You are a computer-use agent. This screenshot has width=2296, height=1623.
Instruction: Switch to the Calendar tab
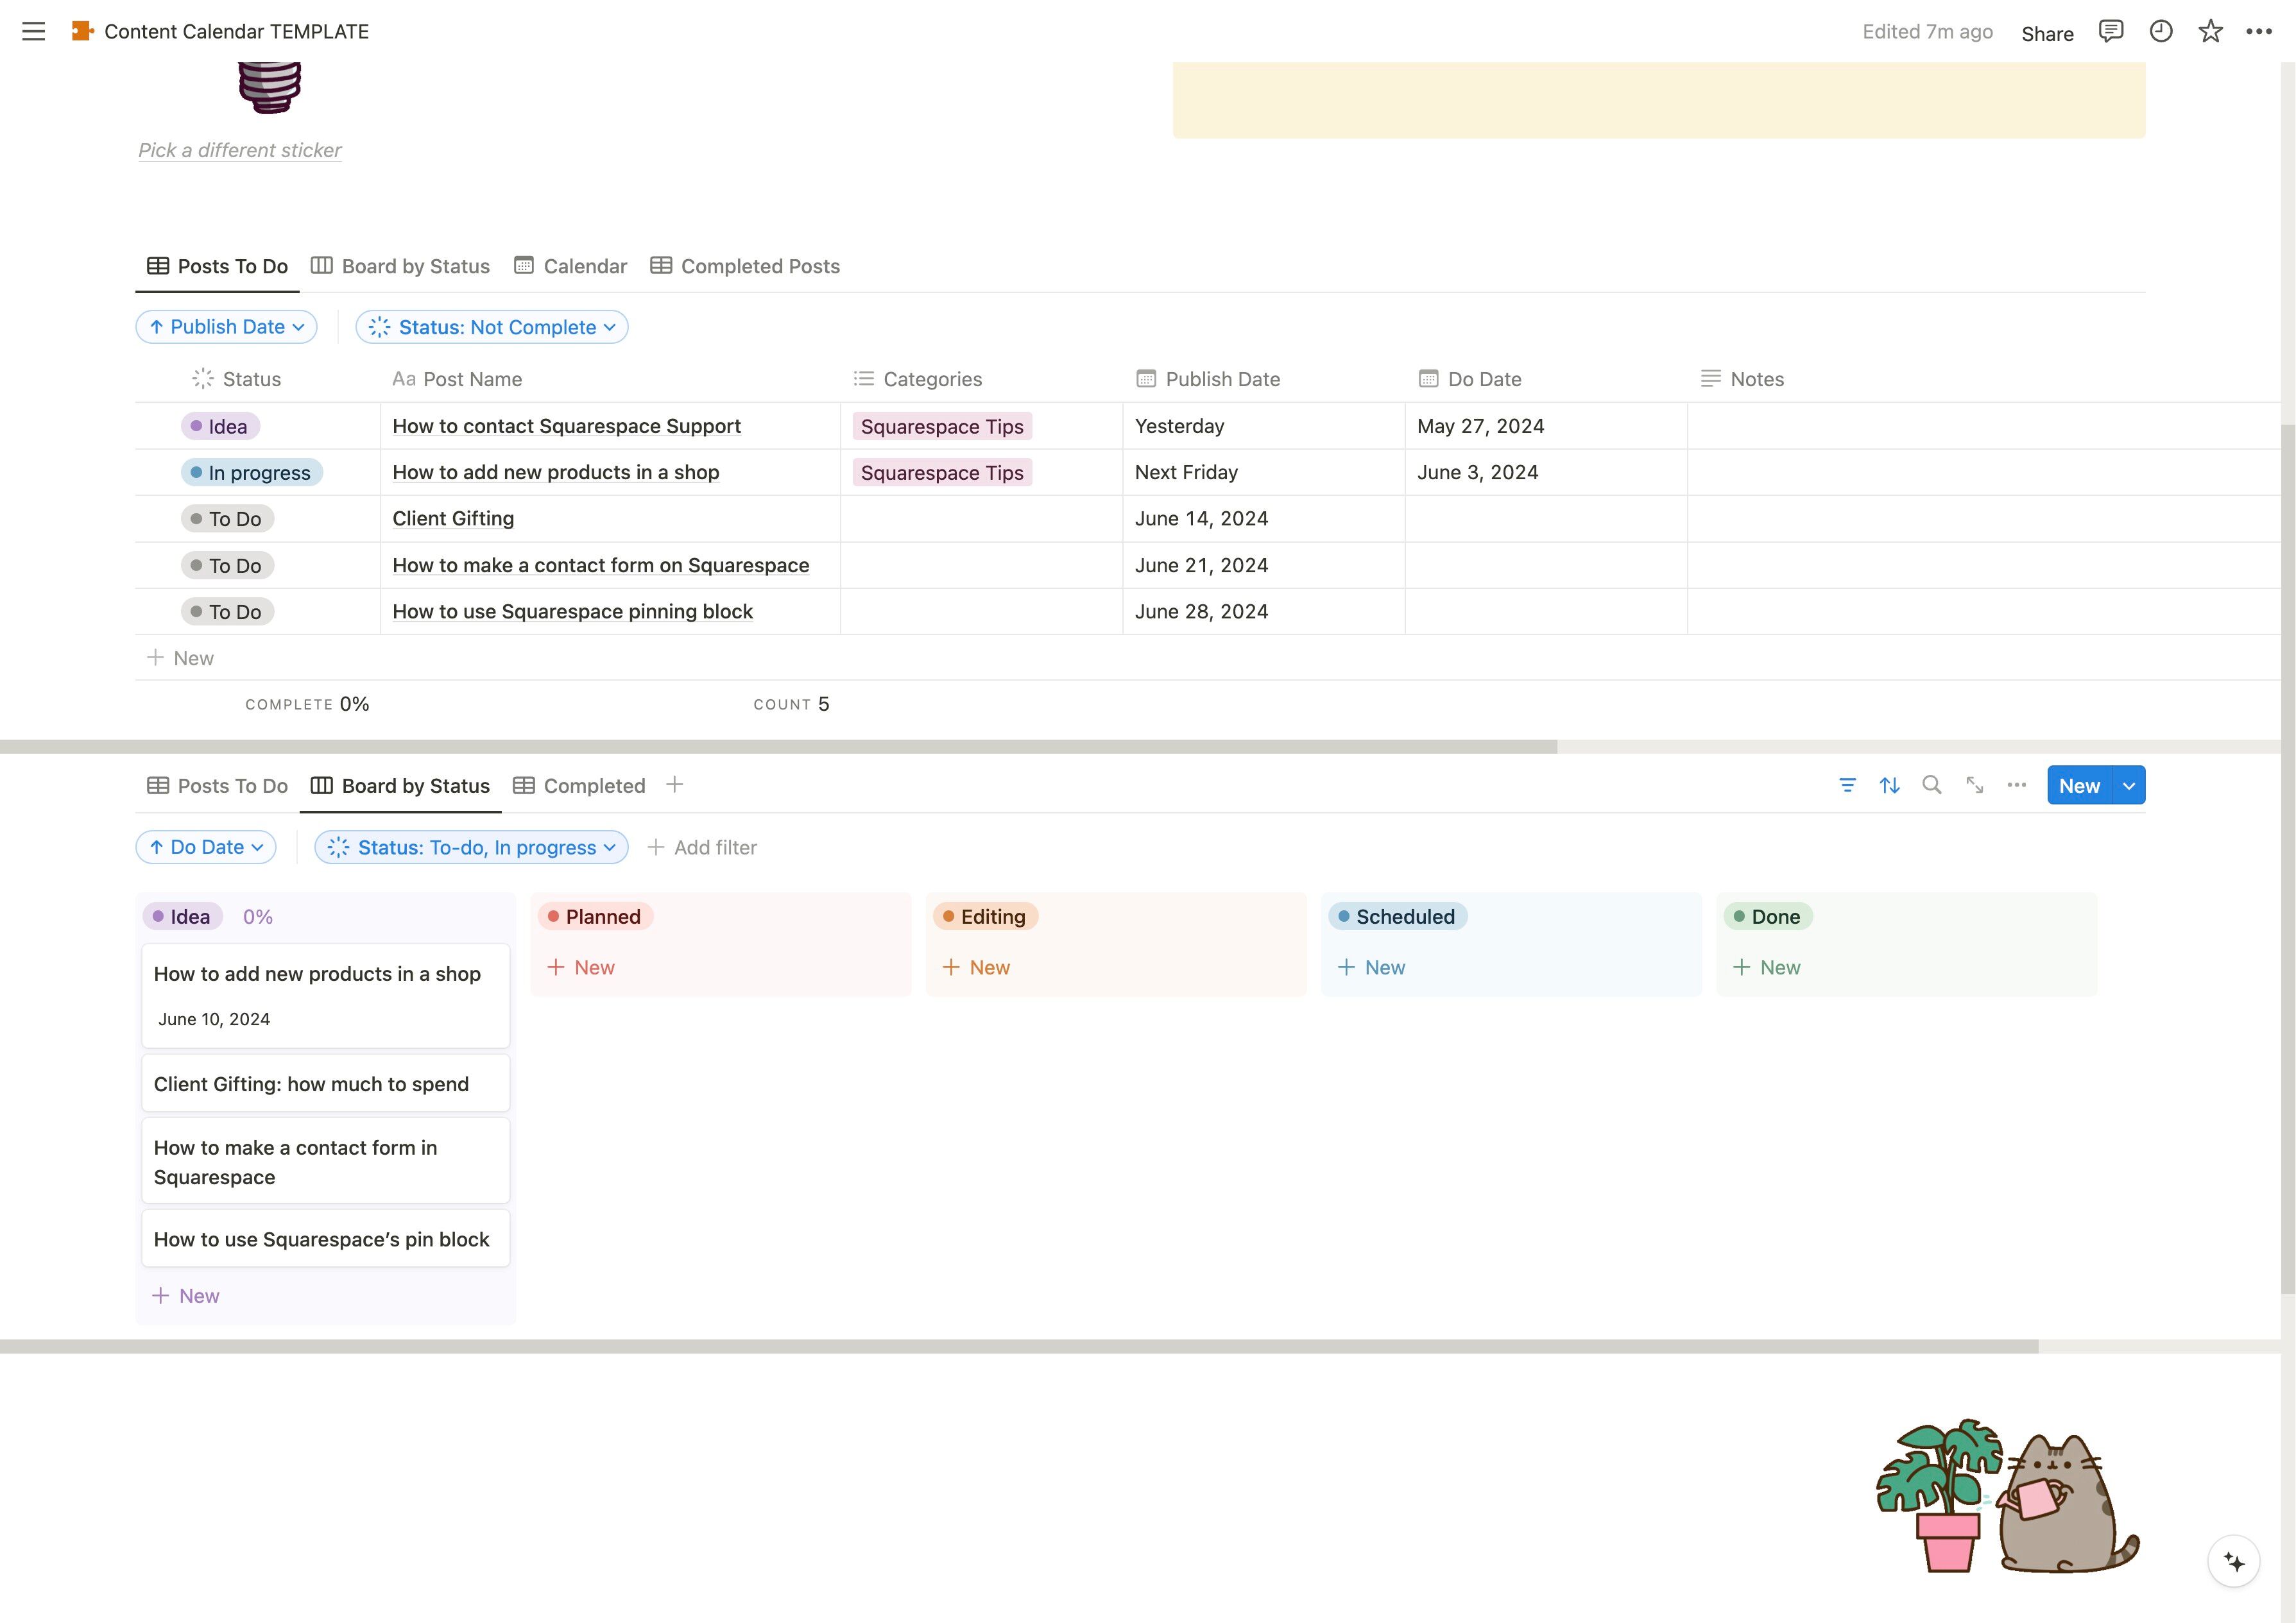click(x=570, y=266)
